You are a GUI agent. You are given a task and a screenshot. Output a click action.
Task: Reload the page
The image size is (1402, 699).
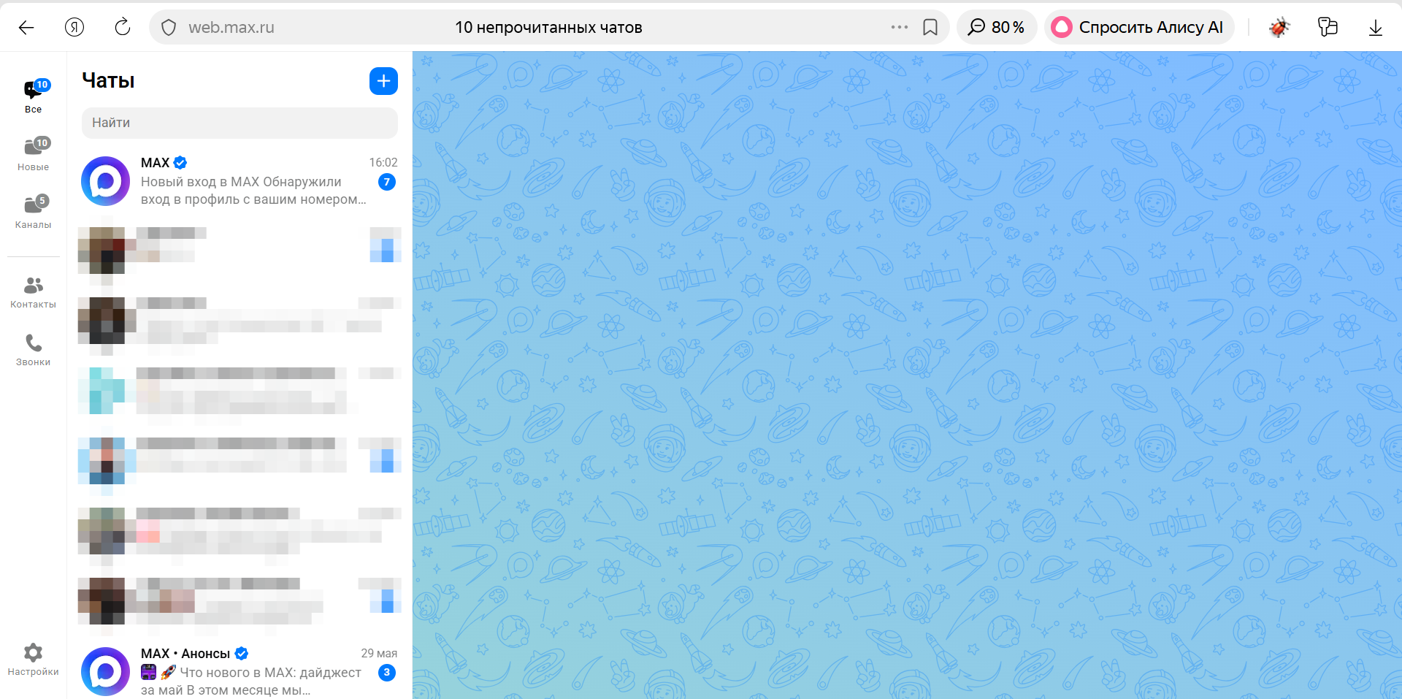point(123,28)
